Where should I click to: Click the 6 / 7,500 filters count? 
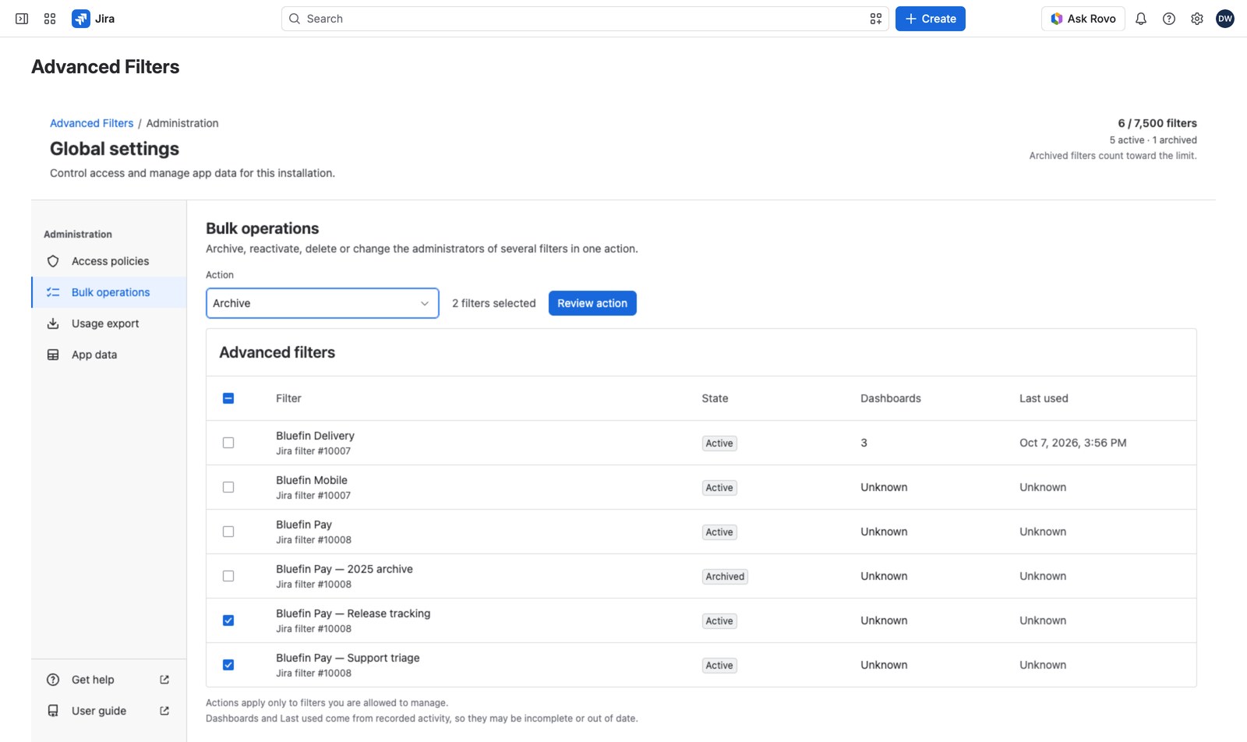(1157, 123)
